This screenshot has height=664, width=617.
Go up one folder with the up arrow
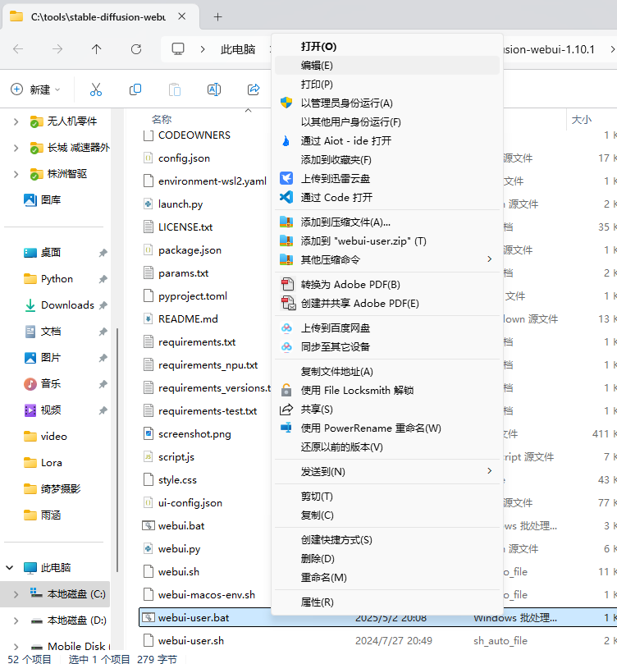97,49
